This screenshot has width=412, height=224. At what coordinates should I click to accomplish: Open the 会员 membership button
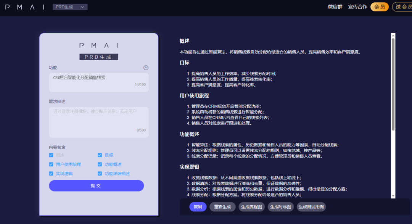[379, 6]
